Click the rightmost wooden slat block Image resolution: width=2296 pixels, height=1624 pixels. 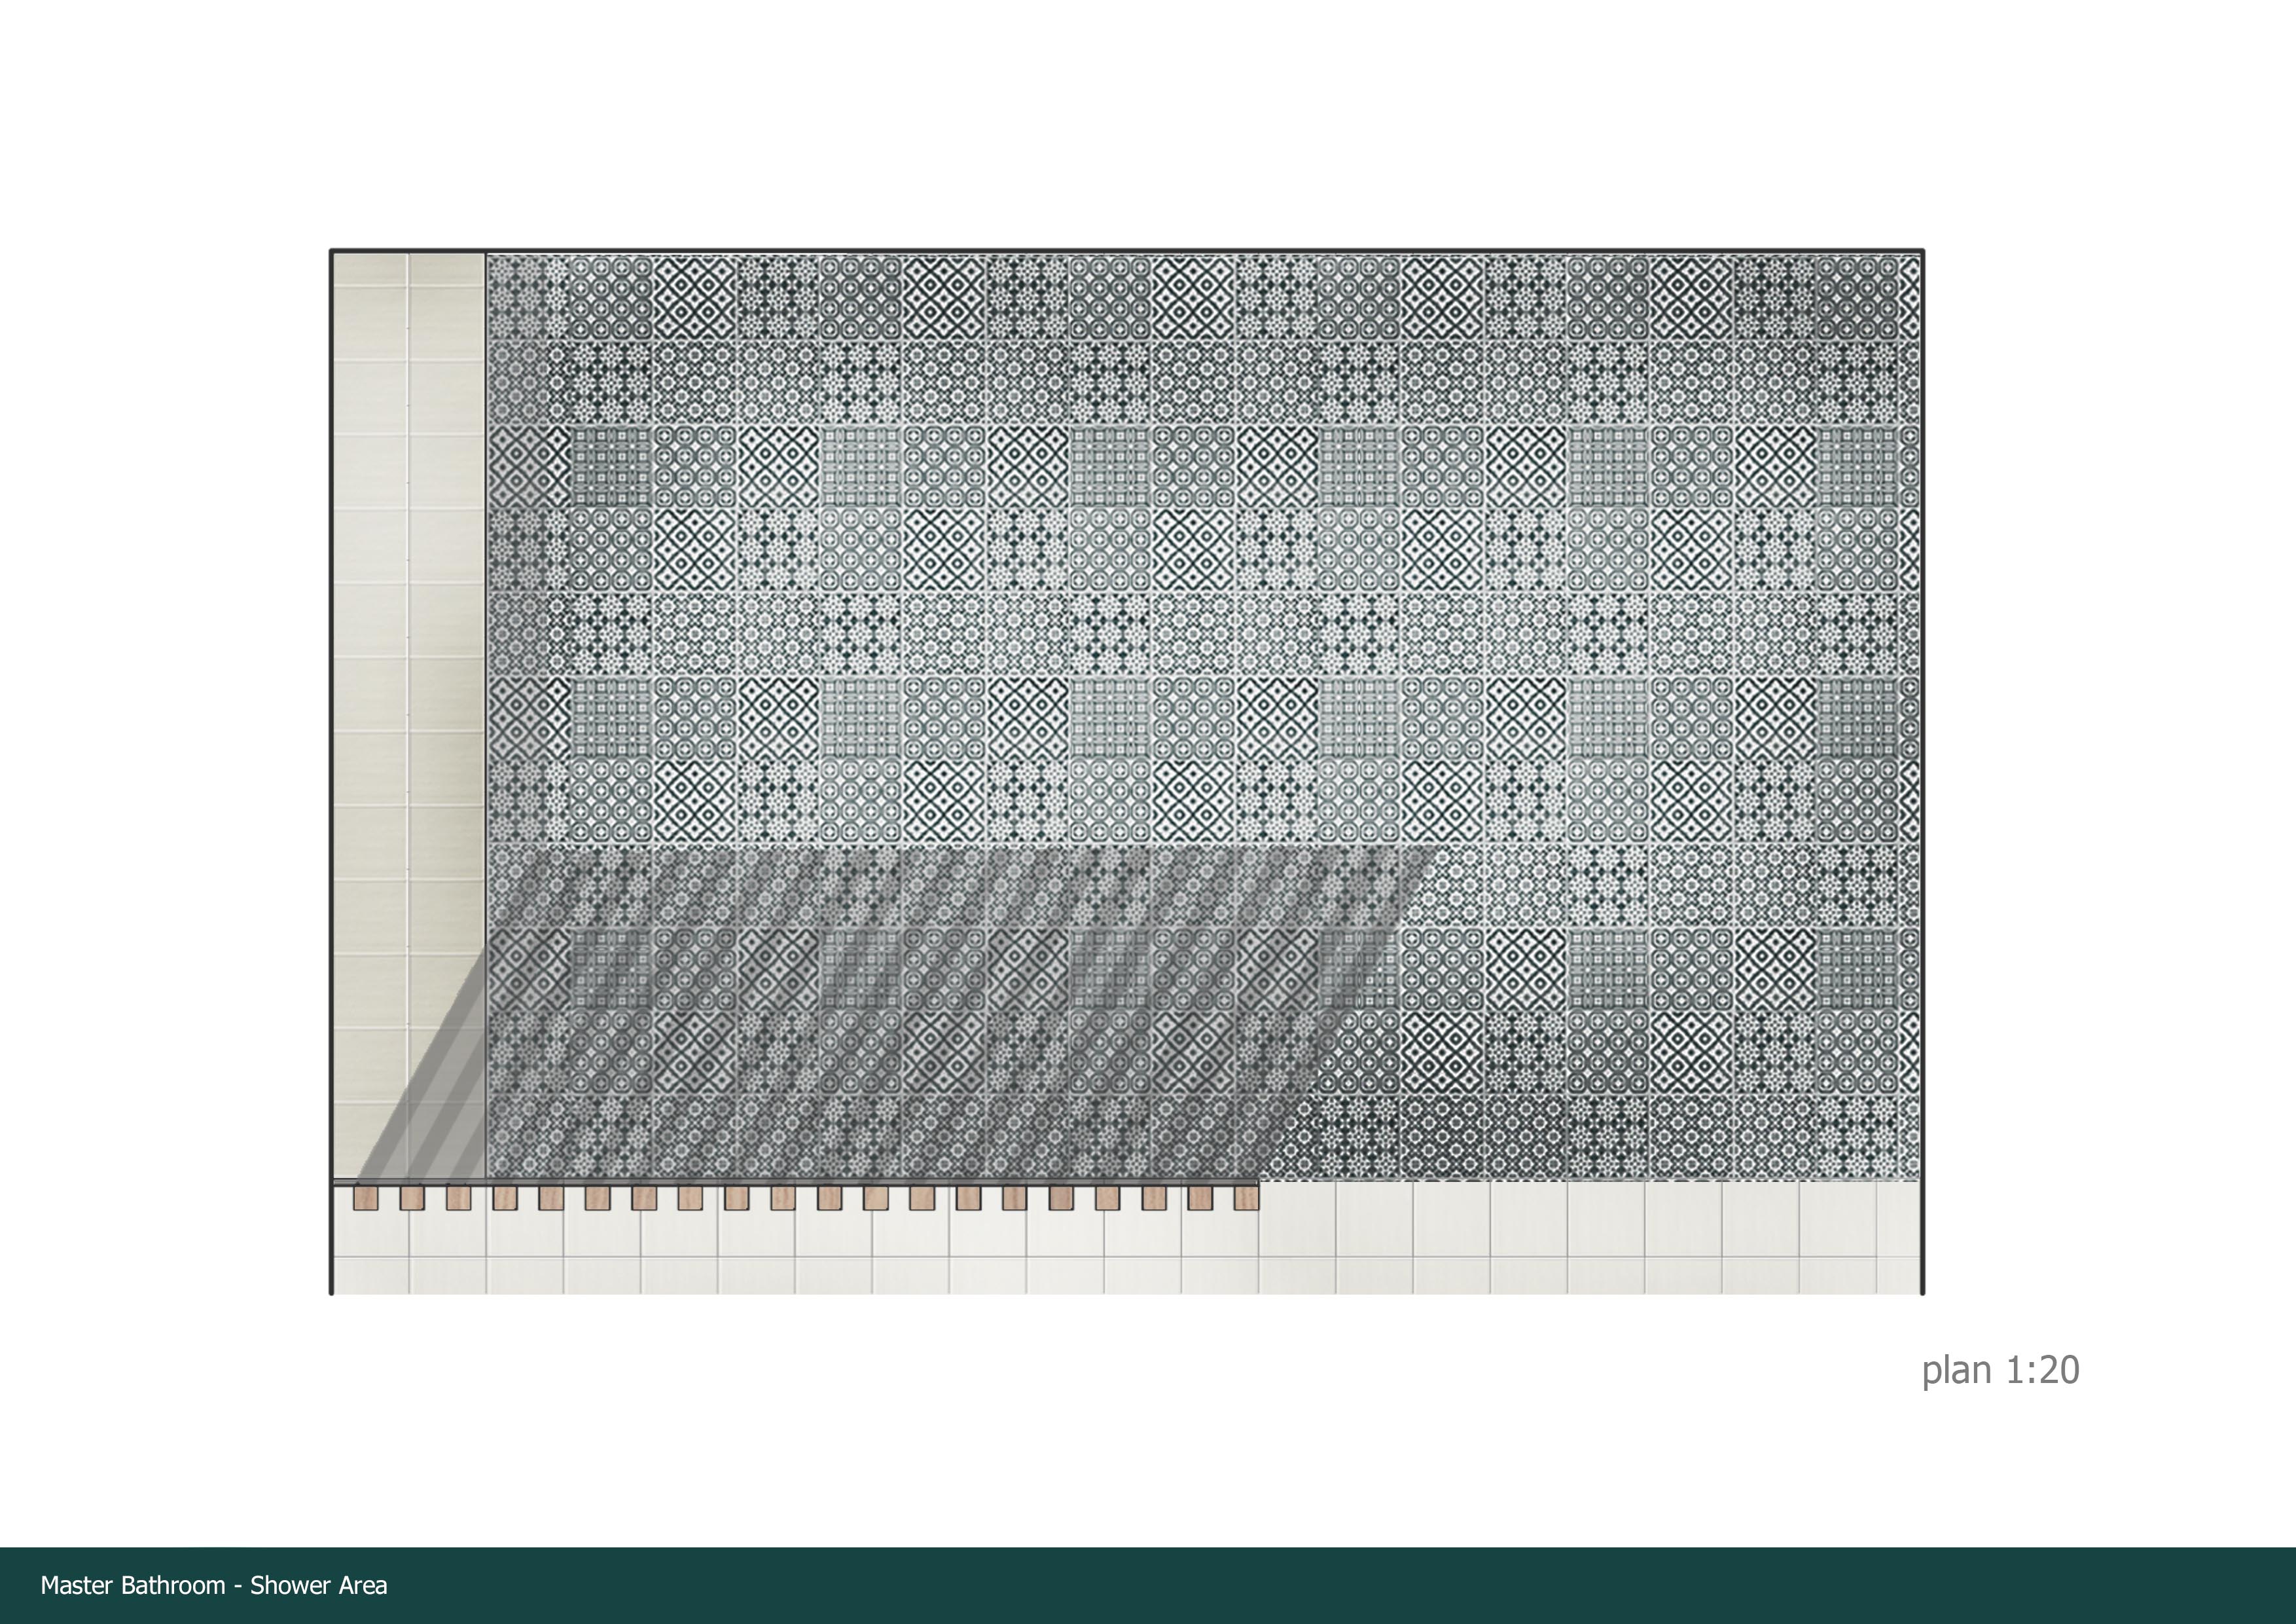[1246, 1198]
